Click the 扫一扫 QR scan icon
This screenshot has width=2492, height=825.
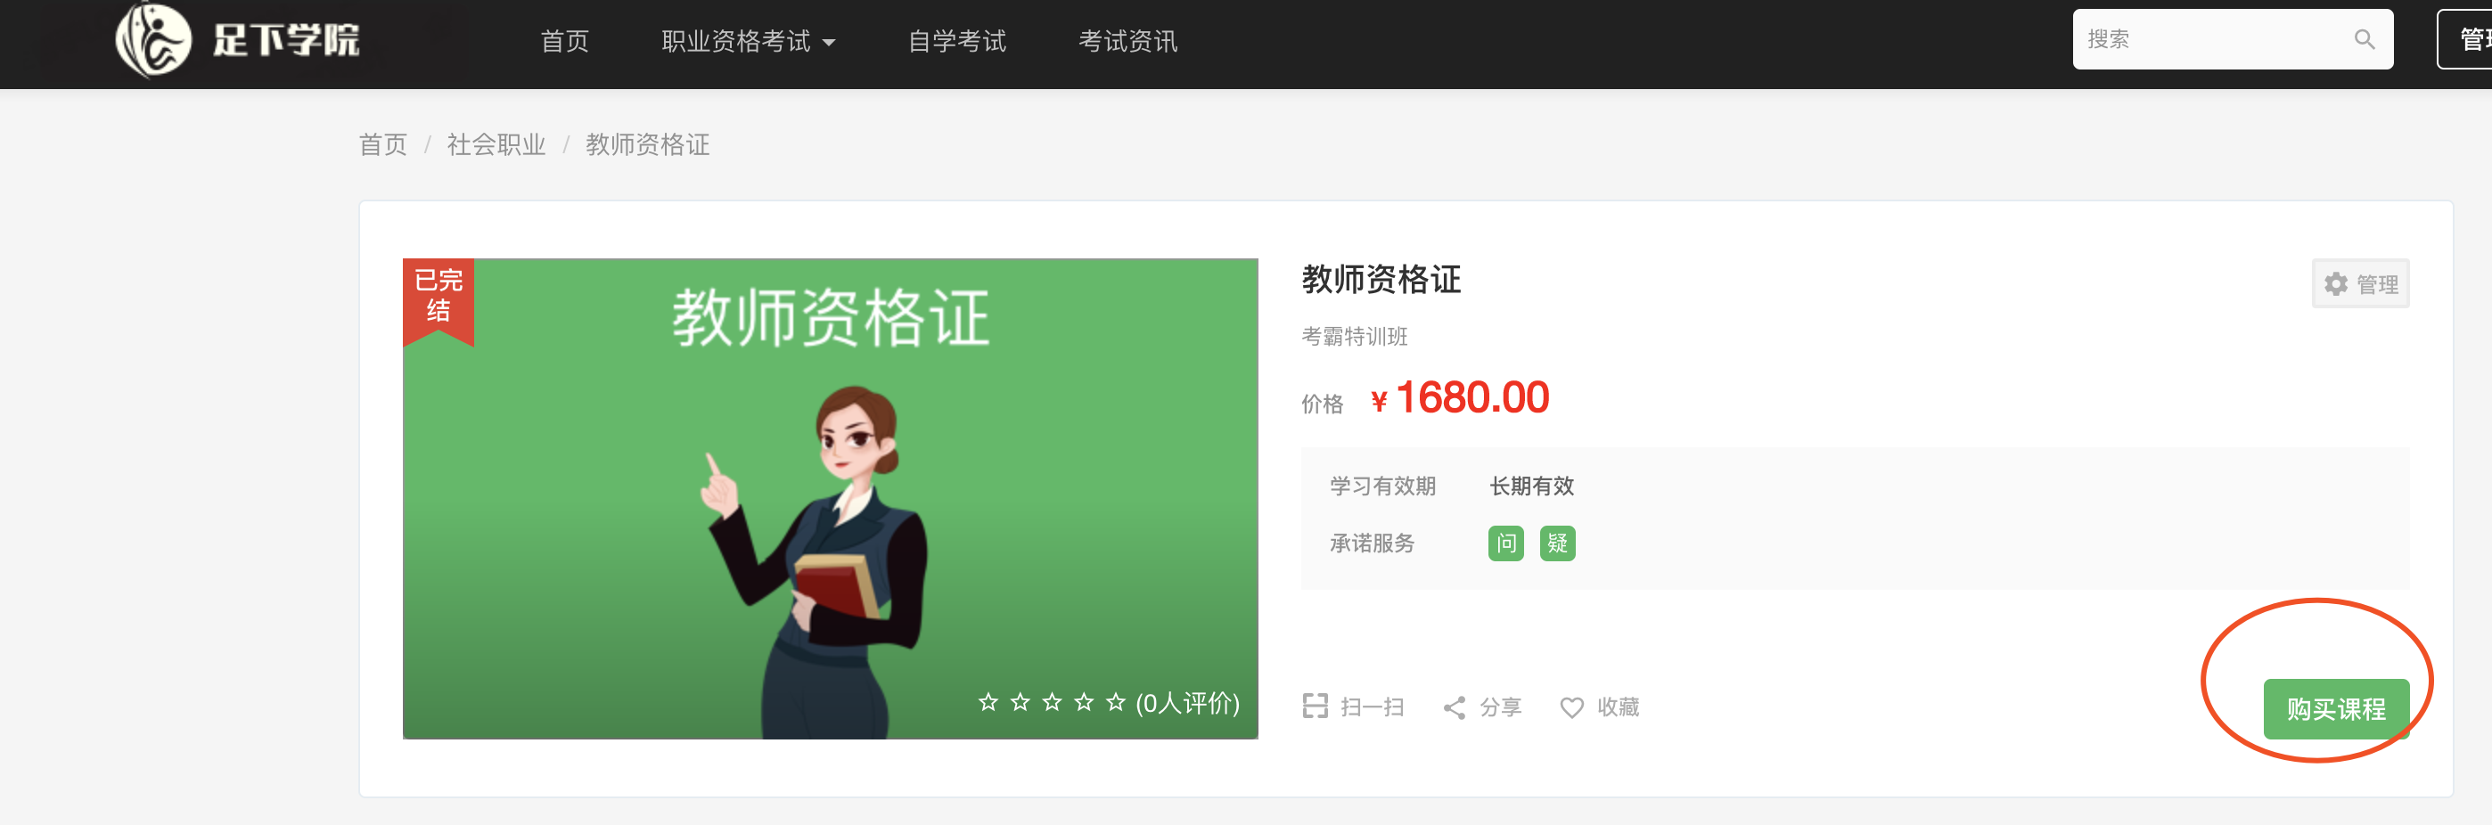(1315, 706)
